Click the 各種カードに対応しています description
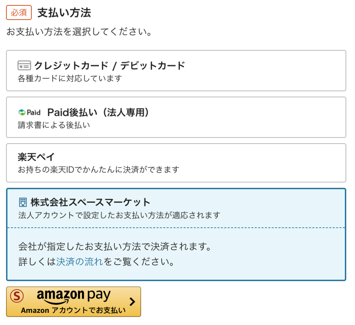 tap(70, 78)
